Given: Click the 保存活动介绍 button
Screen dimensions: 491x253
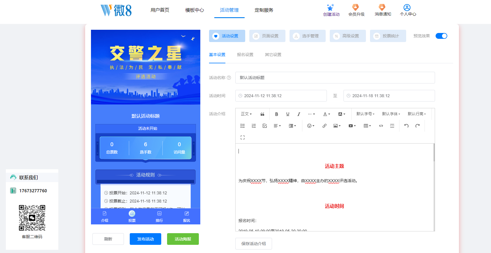Looking at the screenshot, I should (x=254, y=244).
